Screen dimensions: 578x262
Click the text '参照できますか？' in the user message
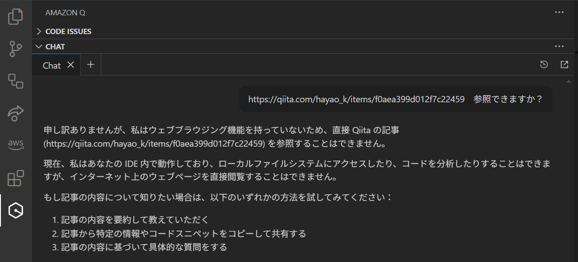click(508, 99)
